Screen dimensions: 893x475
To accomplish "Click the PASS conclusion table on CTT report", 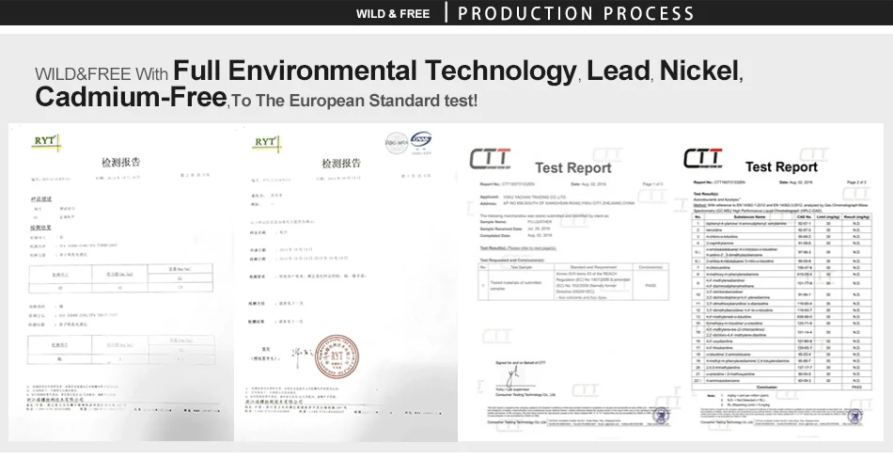I will [573, 281].
